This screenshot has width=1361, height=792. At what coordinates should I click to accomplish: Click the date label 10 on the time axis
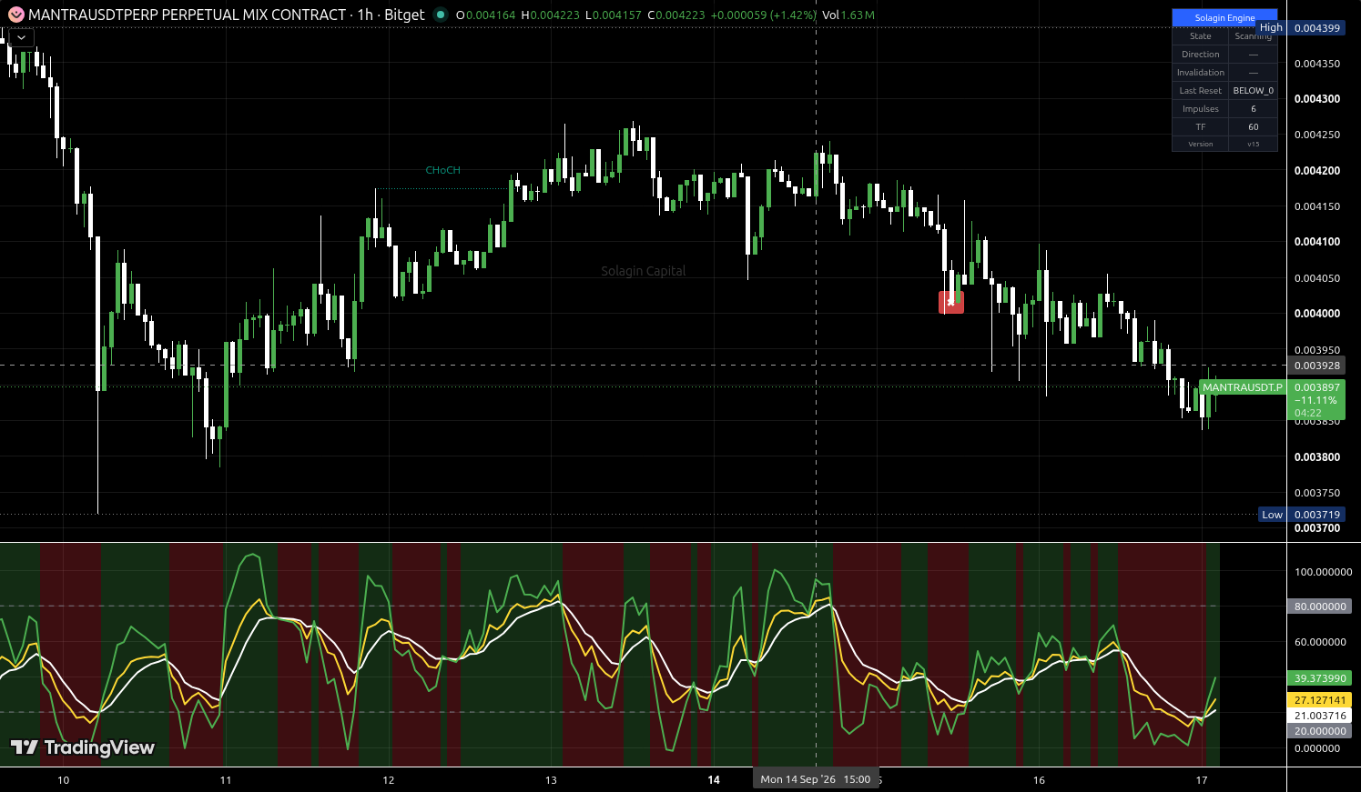tap(63, 780)
